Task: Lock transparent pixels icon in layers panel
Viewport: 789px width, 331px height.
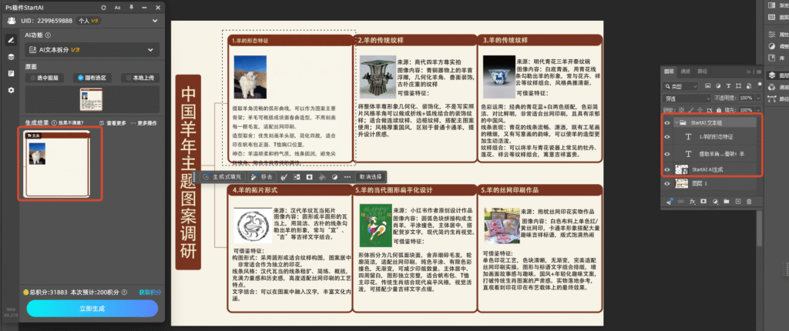Action: pos(681,109)
